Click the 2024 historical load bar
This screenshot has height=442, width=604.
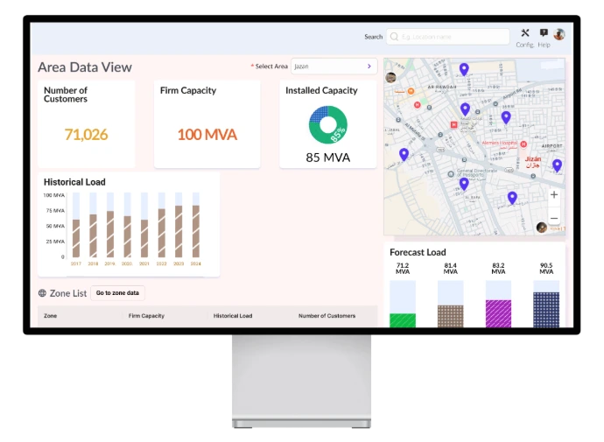(x=196, y=230)
